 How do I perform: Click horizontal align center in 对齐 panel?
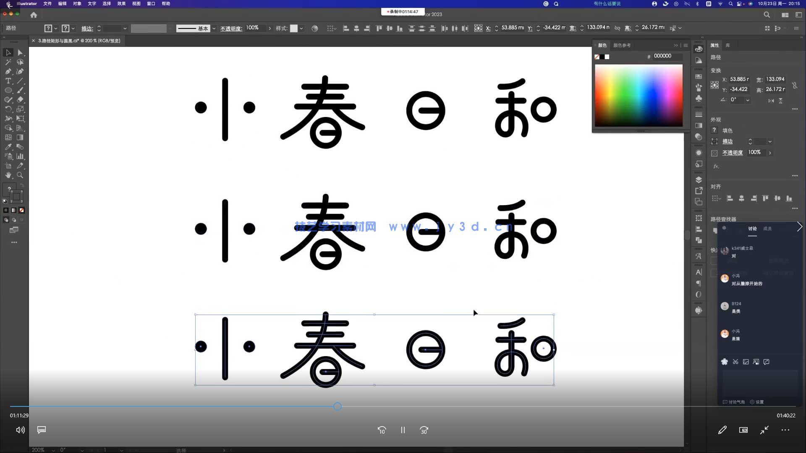[x=741, y=198]
